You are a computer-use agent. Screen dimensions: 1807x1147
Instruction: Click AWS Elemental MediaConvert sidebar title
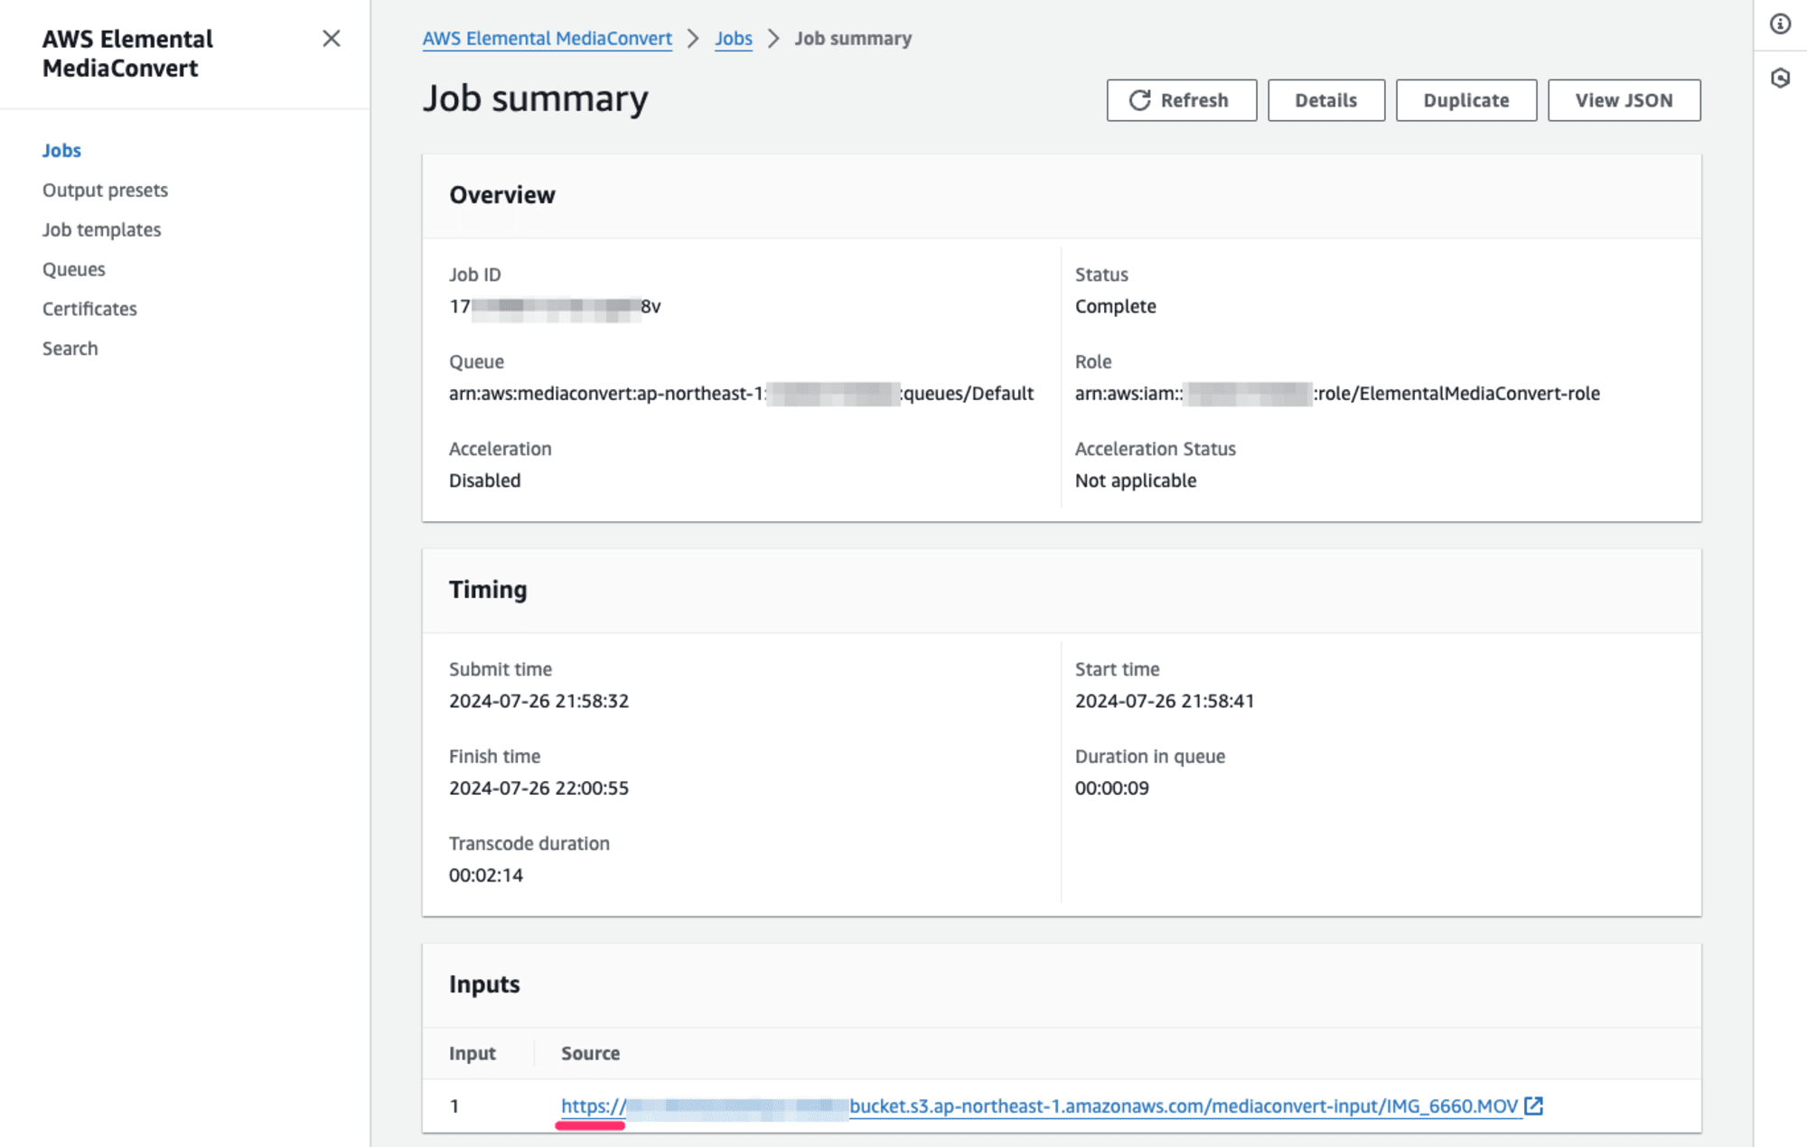[x=127, y=53]
